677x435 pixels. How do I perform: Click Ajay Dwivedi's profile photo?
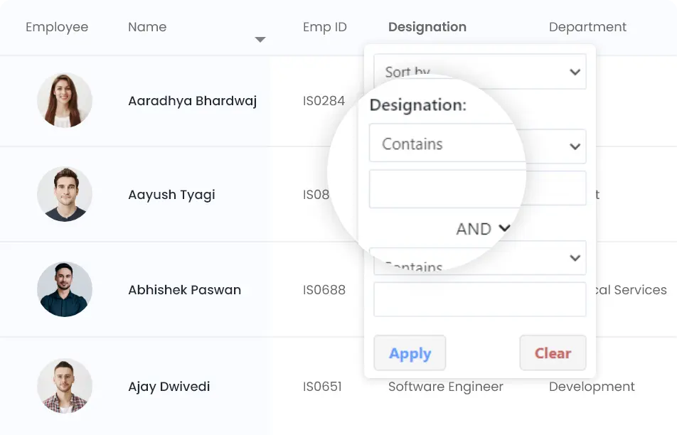pos(65,386)
